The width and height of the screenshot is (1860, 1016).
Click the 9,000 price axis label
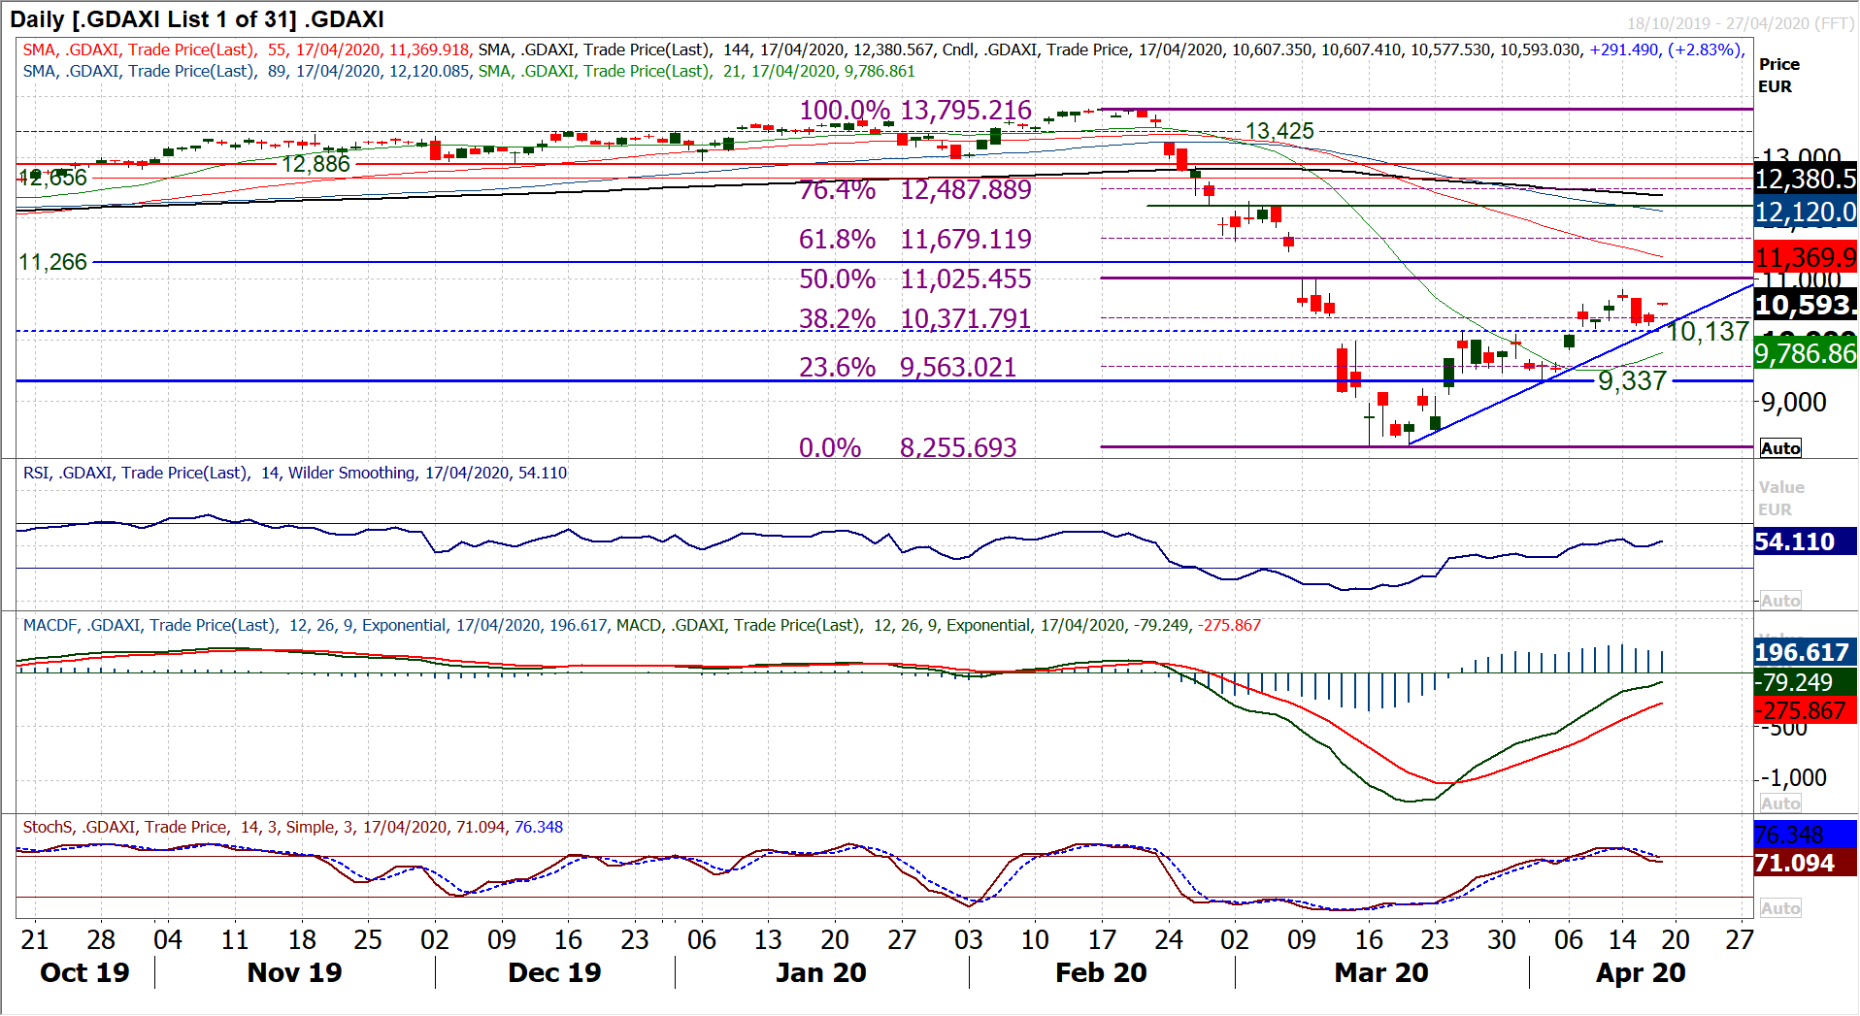coord(1794,402)
